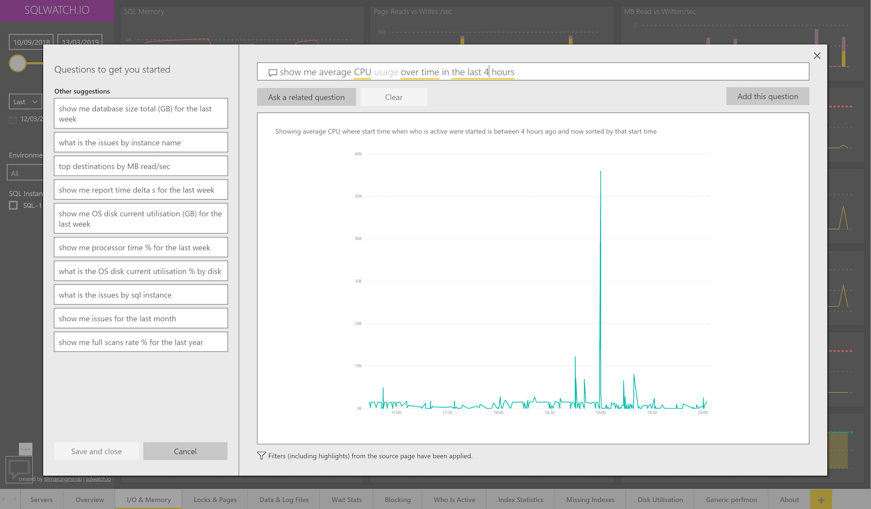871x509 pixels.
Task: Open the Disk Utilisation tab
Action: coord(660,500)
